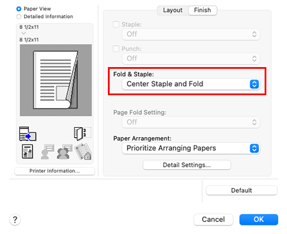Click the group account track icon
The height and width of the screenshot is (234, 287).
tap(64, 152)
